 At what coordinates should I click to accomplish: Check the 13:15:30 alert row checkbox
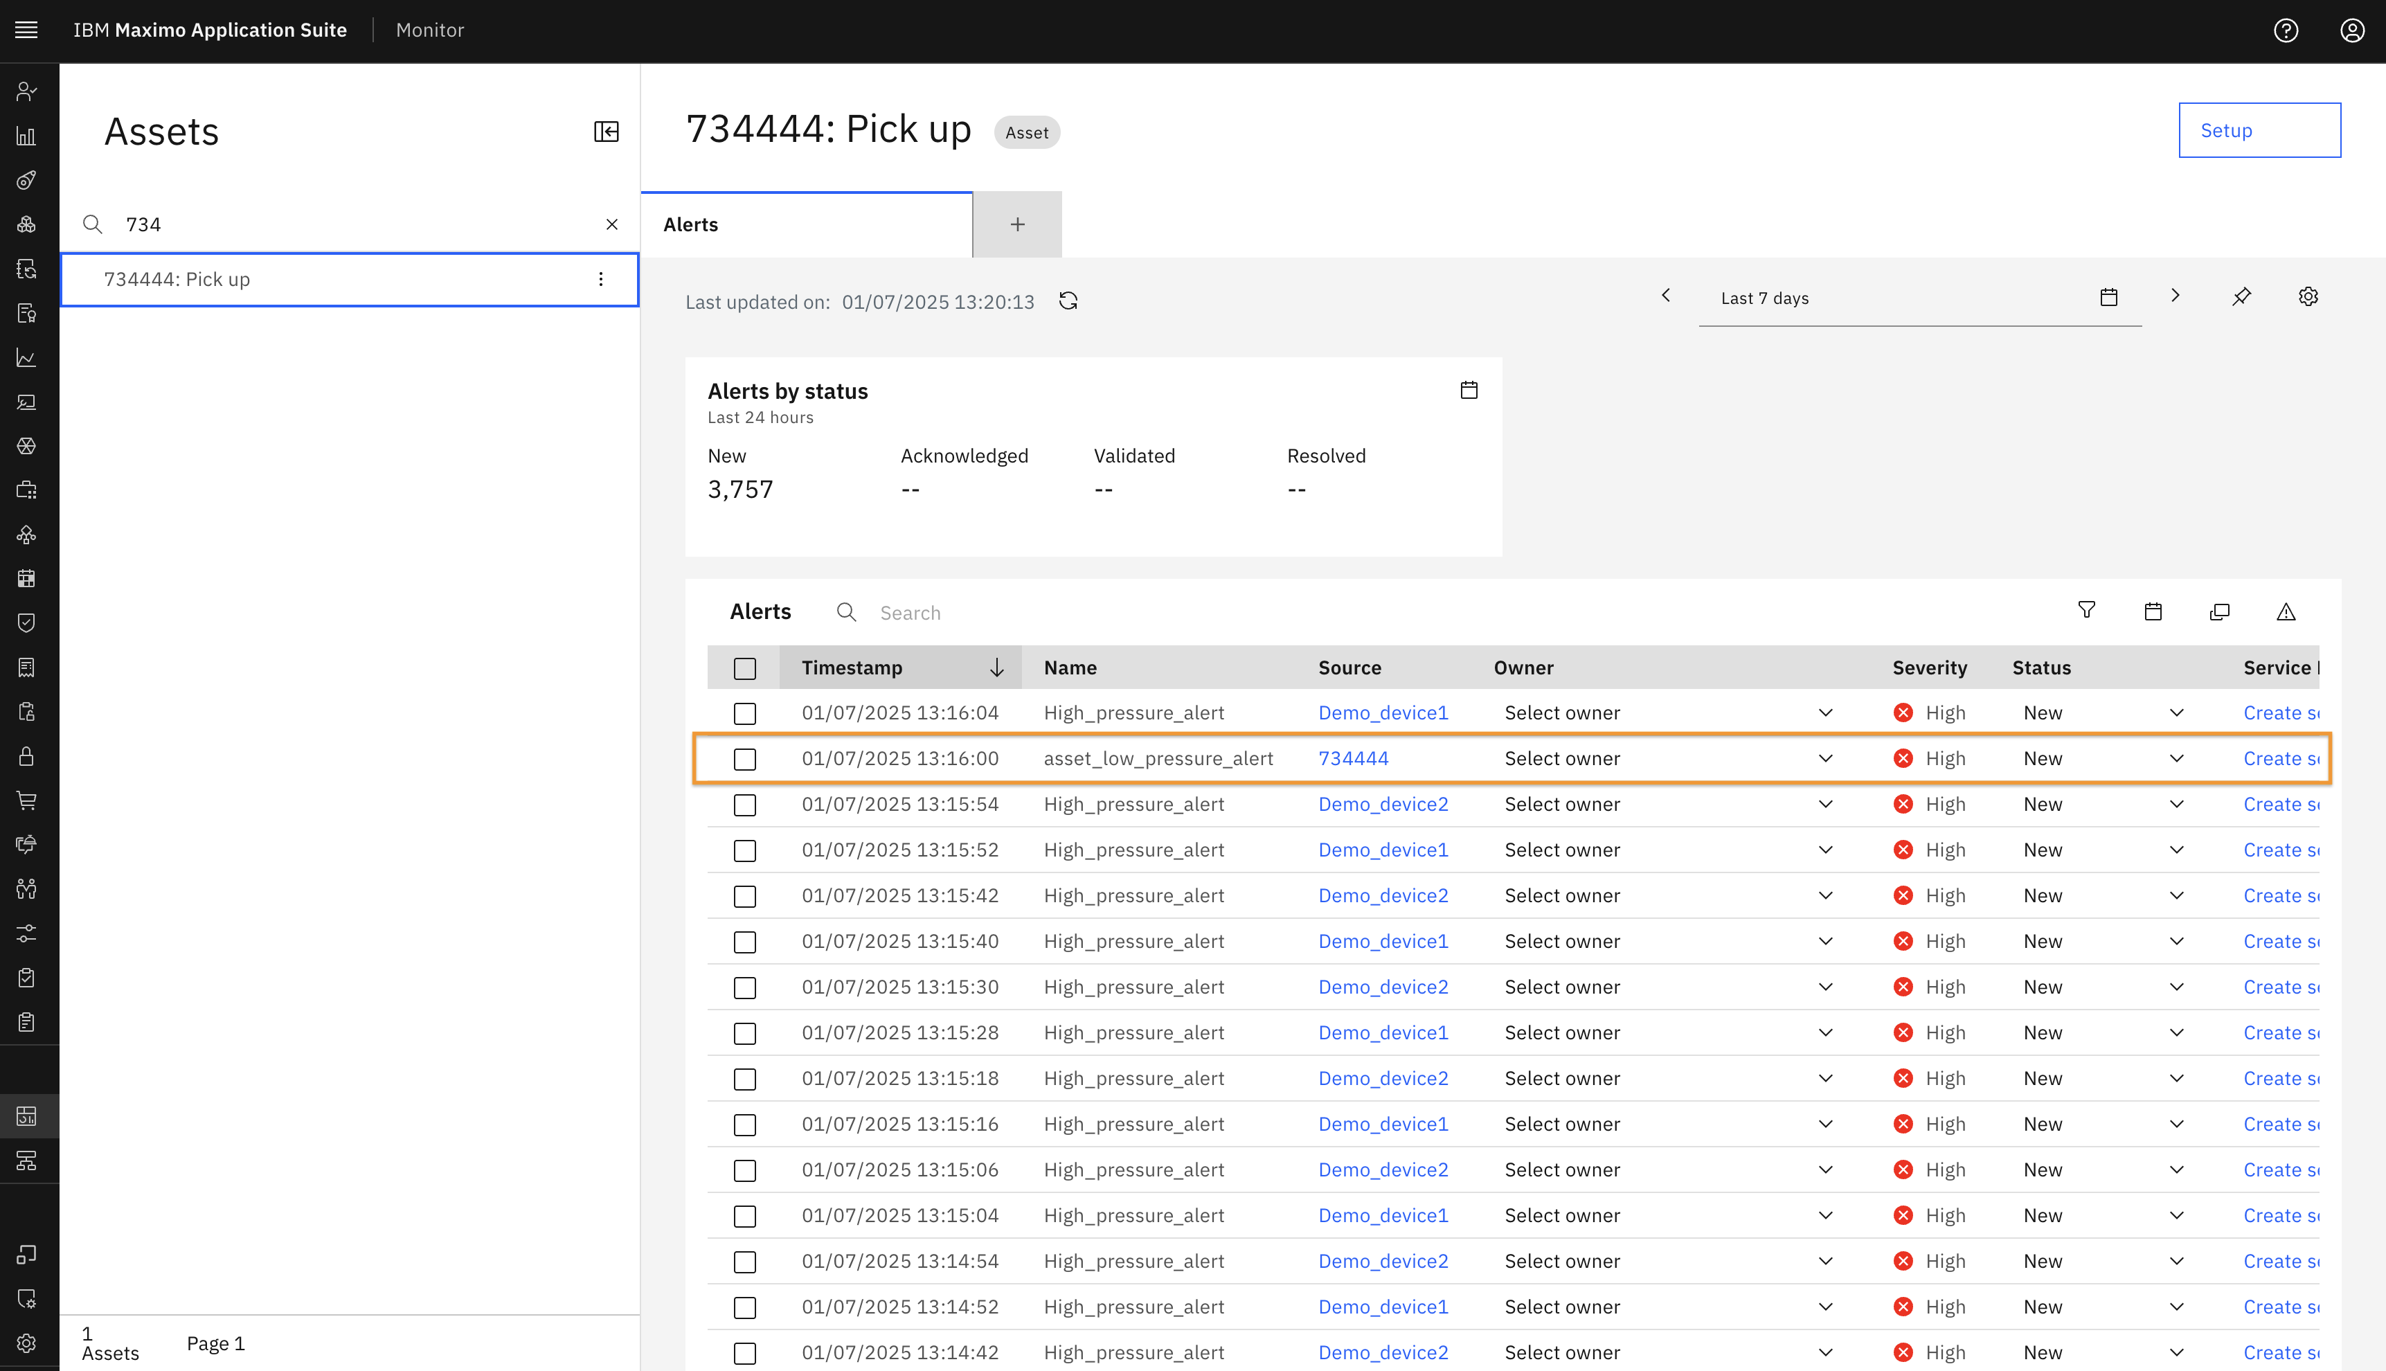745,988
